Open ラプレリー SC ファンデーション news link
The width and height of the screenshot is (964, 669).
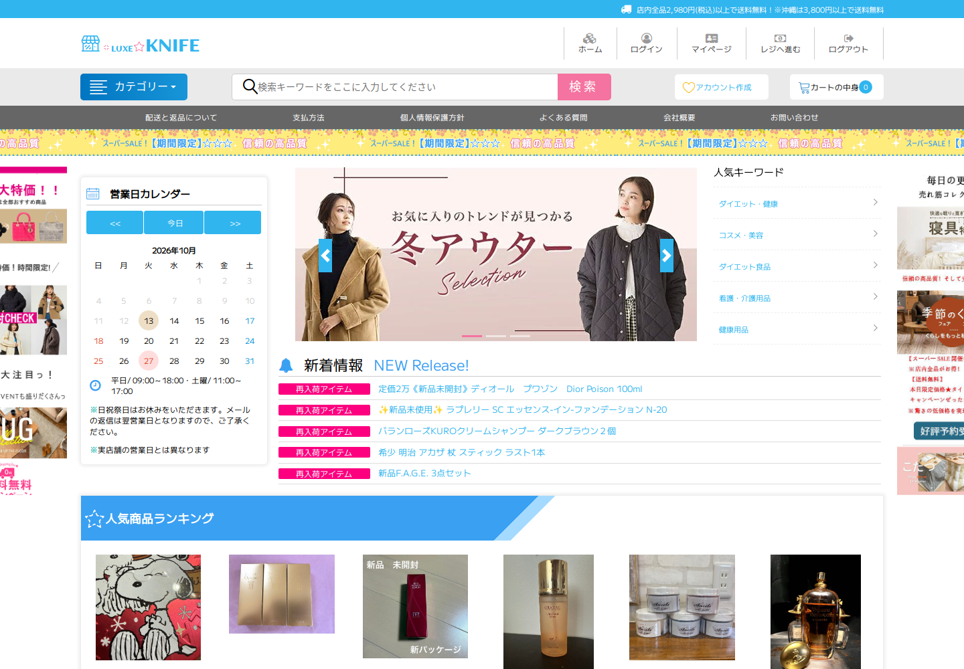click(x=523, y=409)
